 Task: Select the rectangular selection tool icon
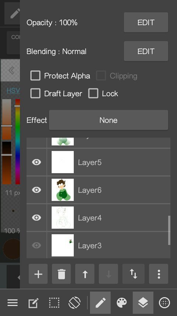tap(54, 303)
